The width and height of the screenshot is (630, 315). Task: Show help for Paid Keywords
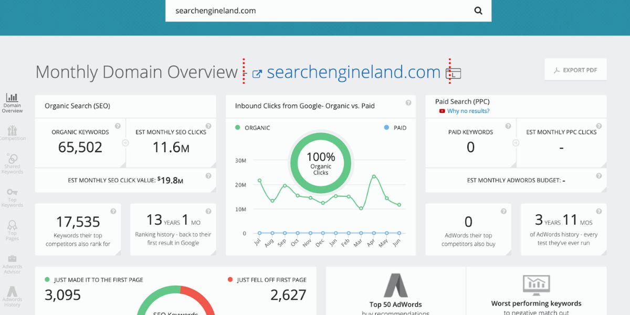(x=508, y=126)
